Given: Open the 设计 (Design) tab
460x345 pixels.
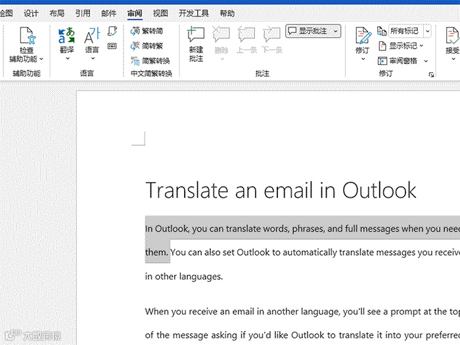Looking at the screenshot, I should (31, 13).
